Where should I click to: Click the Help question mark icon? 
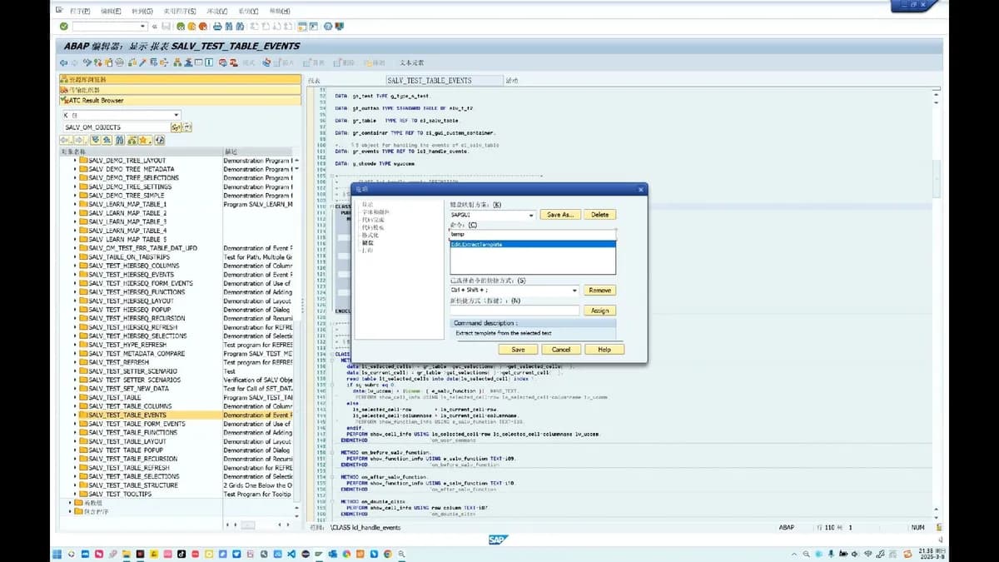coord(326,27)
